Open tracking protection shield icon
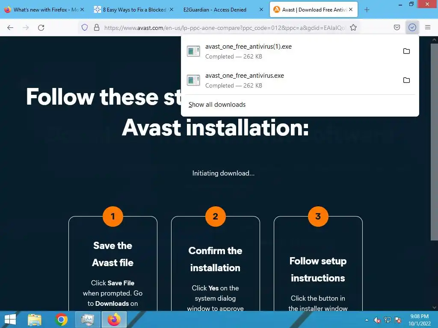 pyautogui.click(x=85, y=27)
